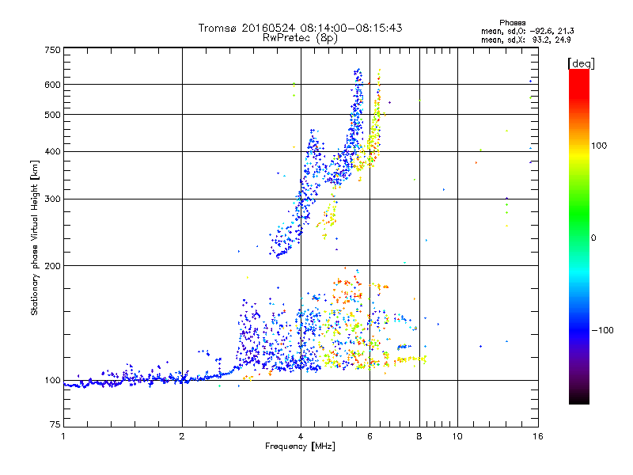Click the y-axis label '500'

(x=52, y=115)
